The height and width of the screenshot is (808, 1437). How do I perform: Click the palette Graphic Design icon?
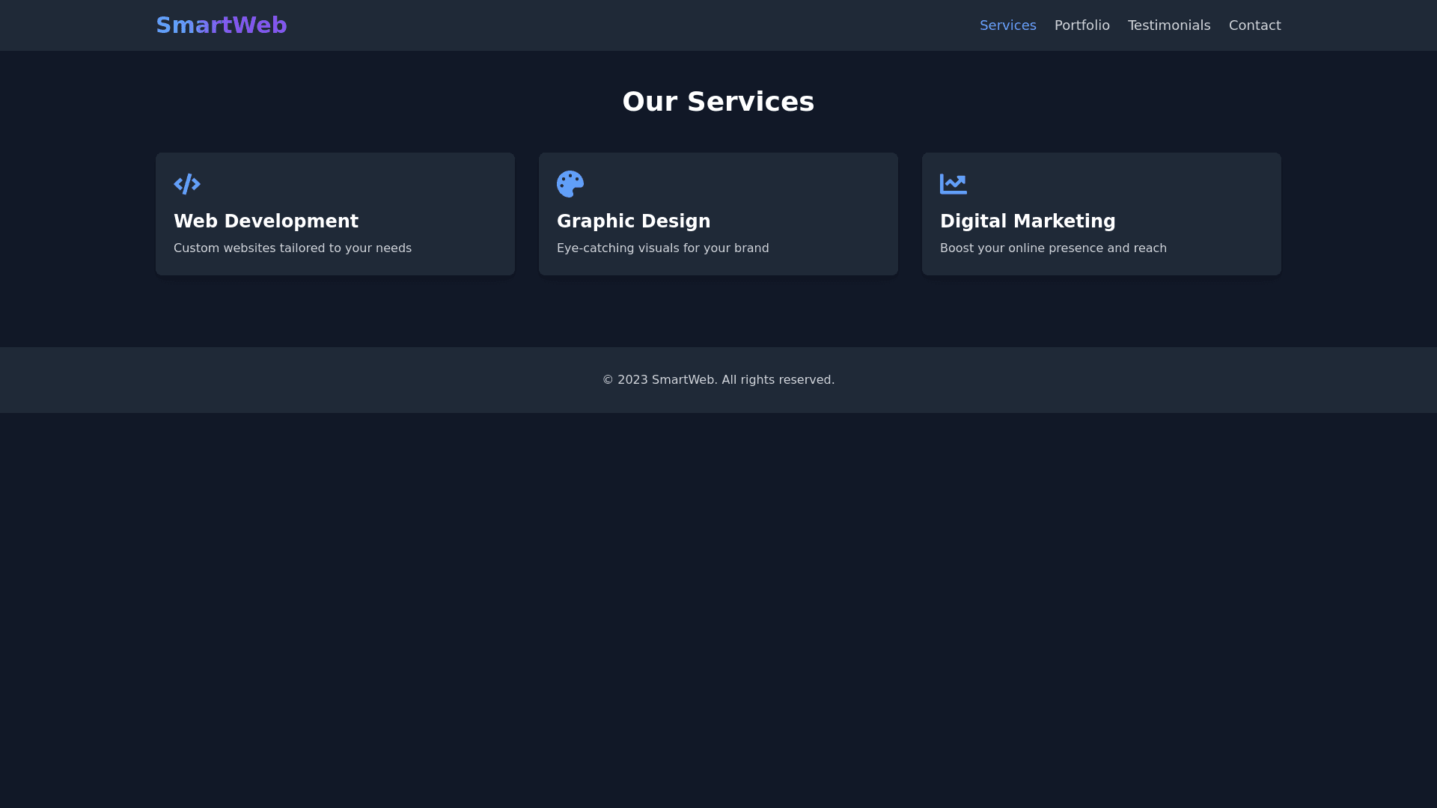(x=570, y=184)
